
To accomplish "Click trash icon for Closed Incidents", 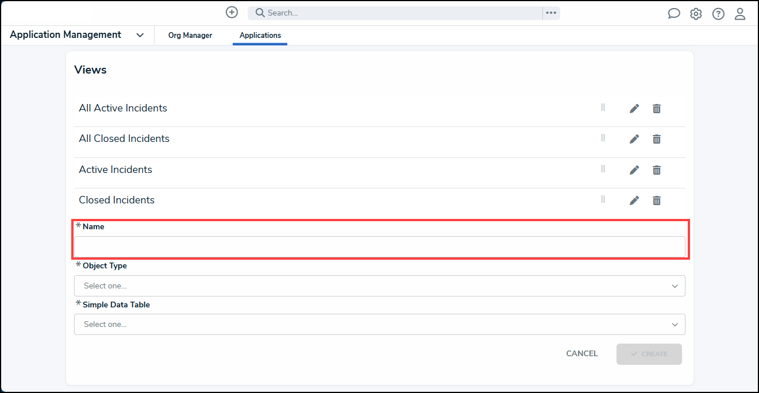I will [x=657, y=201].
